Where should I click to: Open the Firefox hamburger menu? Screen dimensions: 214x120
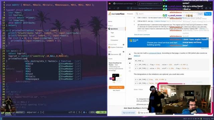click(210, 8)
